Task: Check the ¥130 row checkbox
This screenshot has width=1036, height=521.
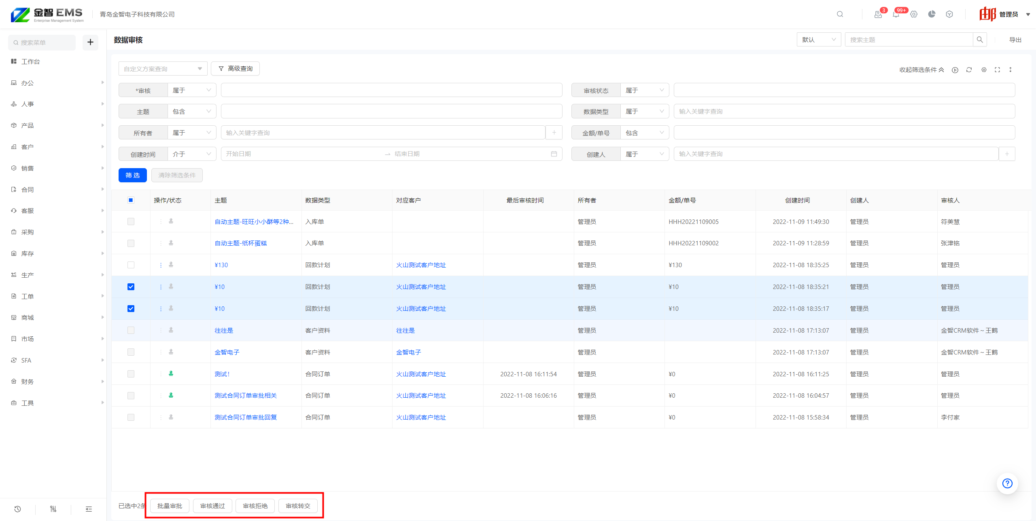Action: (131, 265)
